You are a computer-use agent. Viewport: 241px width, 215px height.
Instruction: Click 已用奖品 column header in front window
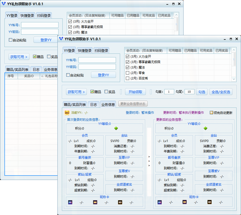[222, 50]
